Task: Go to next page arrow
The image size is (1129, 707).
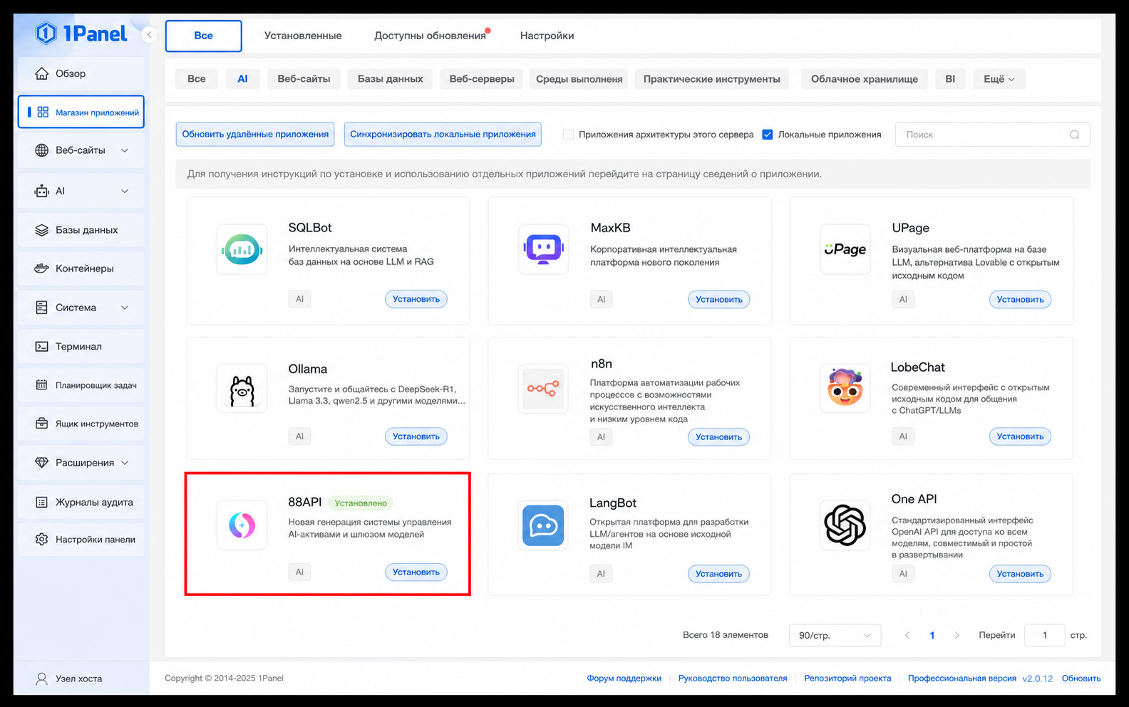Action: pos(957,635)
